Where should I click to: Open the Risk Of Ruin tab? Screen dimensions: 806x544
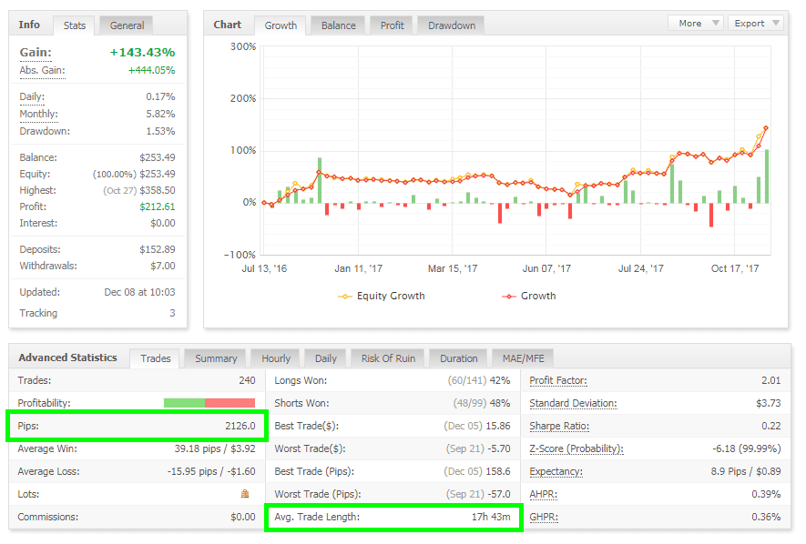tap(388, 358)
